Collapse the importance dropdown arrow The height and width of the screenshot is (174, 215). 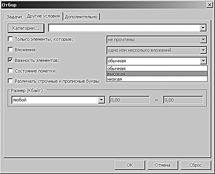click(203, 61)
